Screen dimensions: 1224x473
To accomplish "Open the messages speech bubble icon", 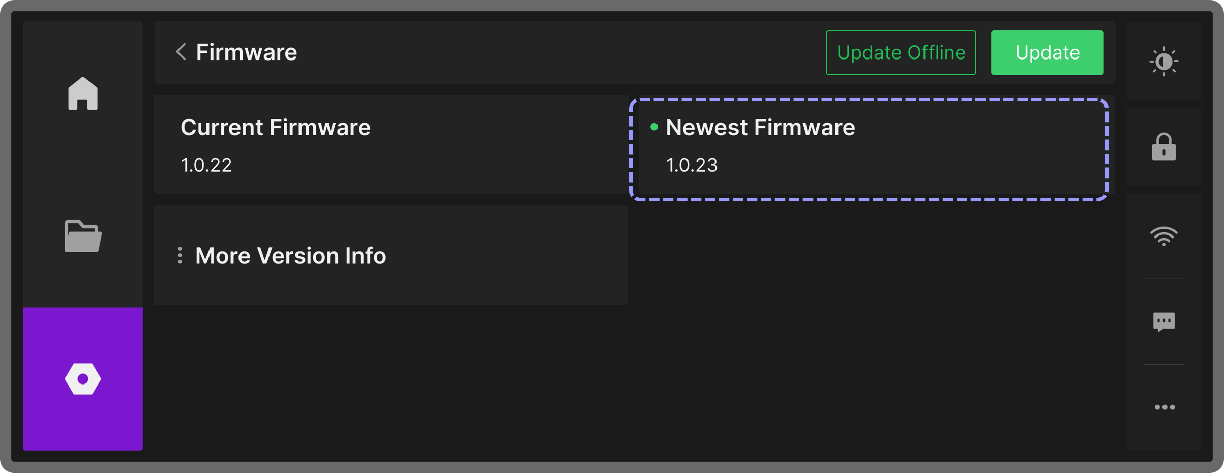I will 1163,321.
